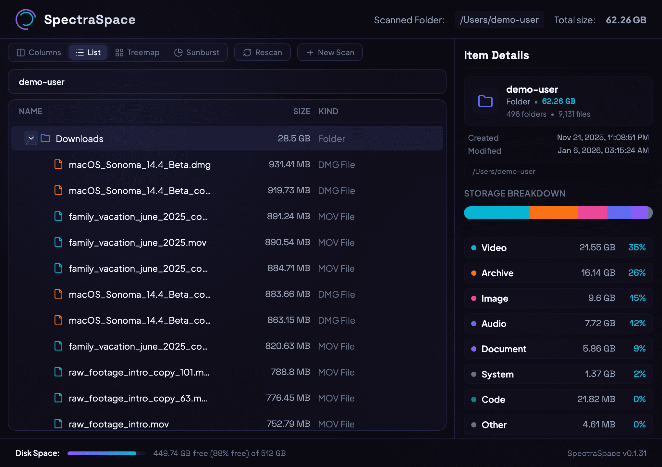The image size is (662, 467).
Task: Click file icon of 919.73 MB DMG
Action: 58,190
